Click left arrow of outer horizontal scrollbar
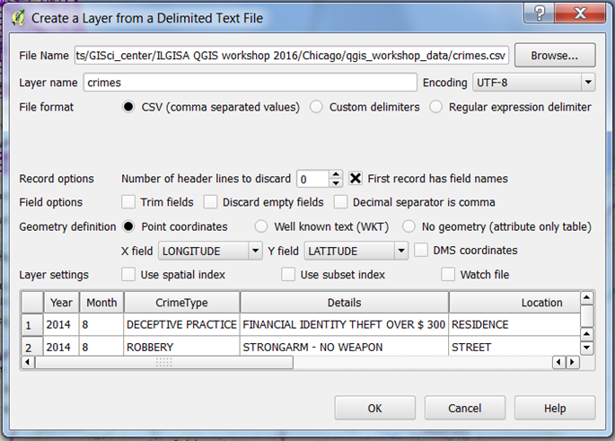615x441 pixels. pos(27,362)
